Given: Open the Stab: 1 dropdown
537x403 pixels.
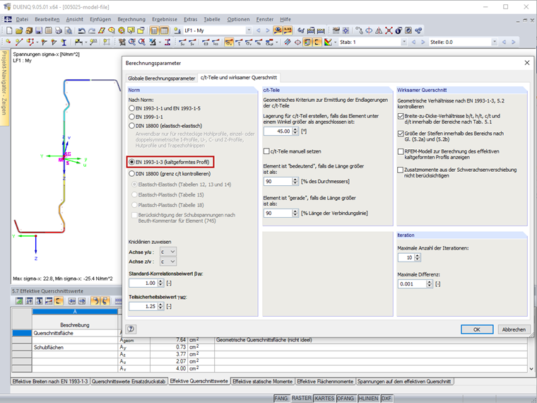Looking at the screenshot, I should pyautogui.click(x=404, y=42).
